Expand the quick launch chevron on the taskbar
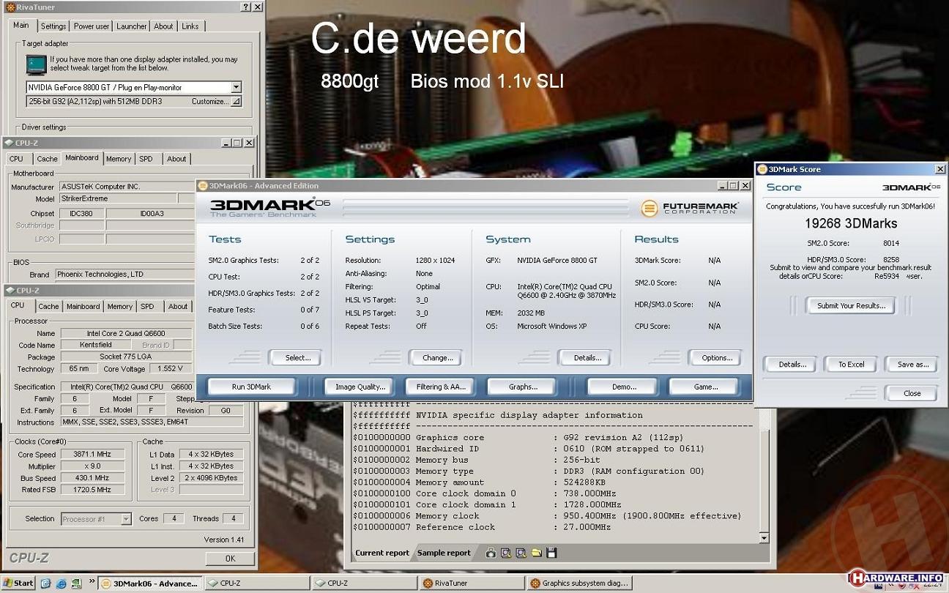The height and width of the screenshot is (593, 949). (x=92, y=581)
